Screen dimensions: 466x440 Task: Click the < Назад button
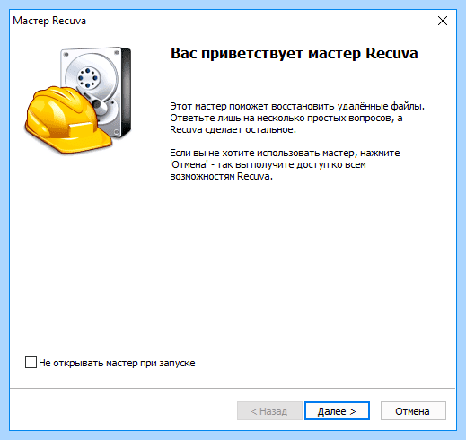point(269,411)
